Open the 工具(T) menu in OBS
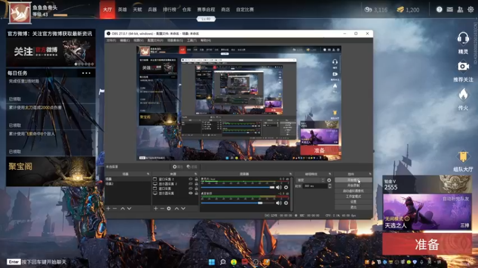 tap(192, 40)
